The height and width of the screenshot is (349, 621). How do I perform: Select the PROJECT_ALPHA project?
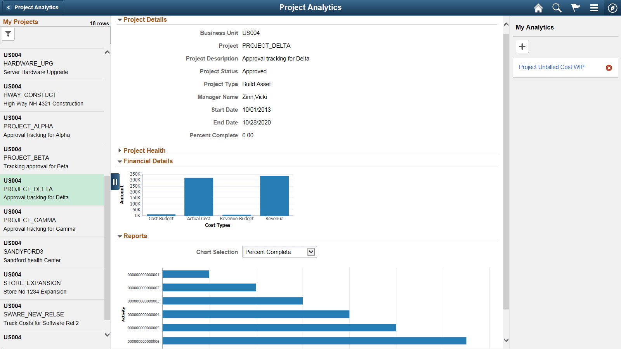52,126
